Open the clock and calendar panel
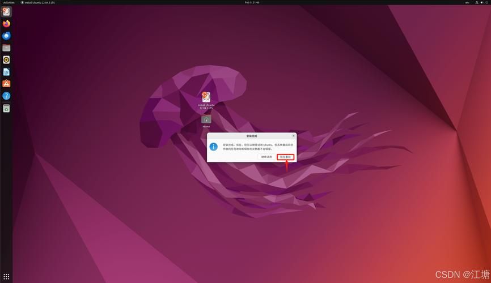Viewport: 491px width, 283px height. coord(252,2)
